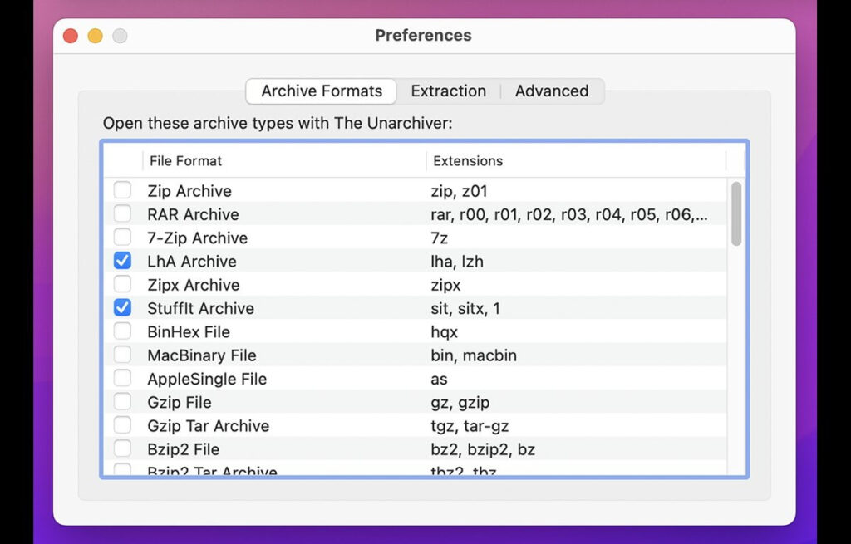Switch to the Extraction tab
851x544 pixels.
click(448, 91)
